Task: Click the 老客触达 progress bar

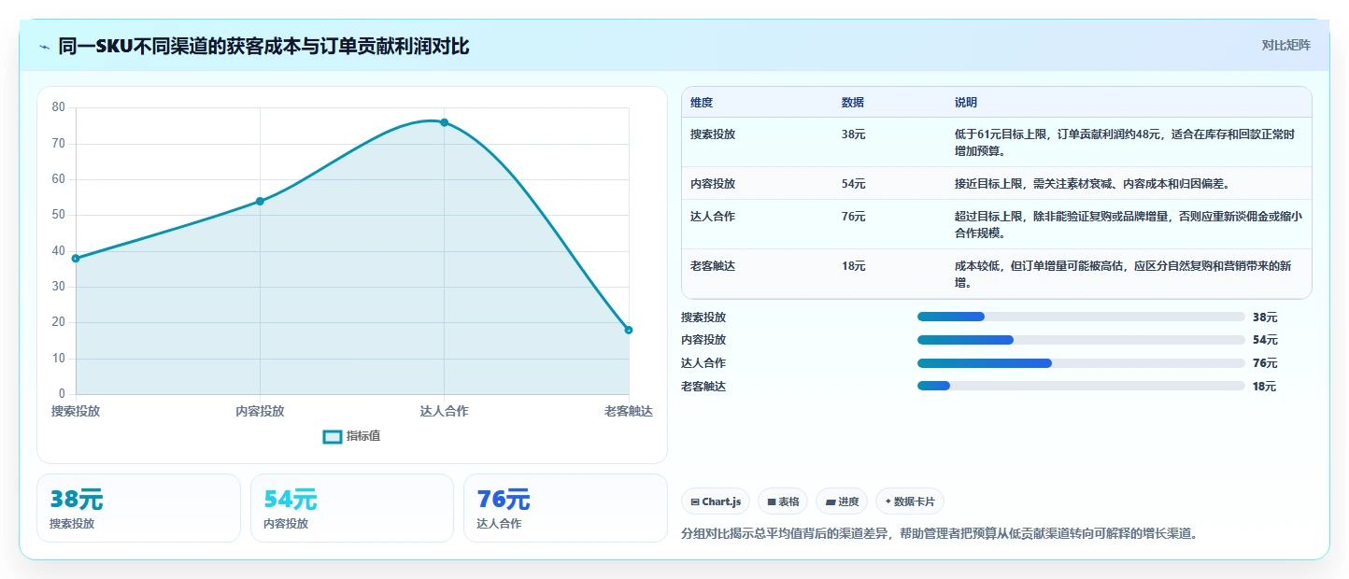Action: tap(1081, 386)
